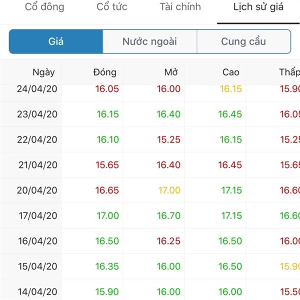
Task: Click yellow open price 17.00 for 20/04/20
Action: 169,190
